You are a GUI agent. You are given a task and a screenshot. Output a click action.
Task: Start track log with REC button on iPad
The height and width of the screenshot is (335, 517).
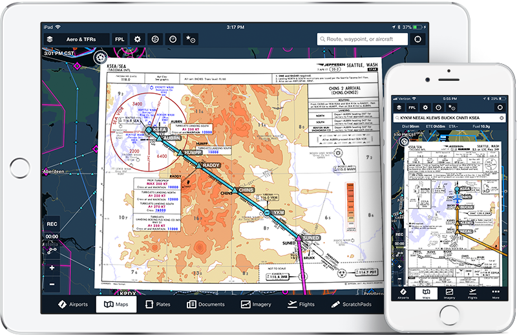(x=52, y=224)
